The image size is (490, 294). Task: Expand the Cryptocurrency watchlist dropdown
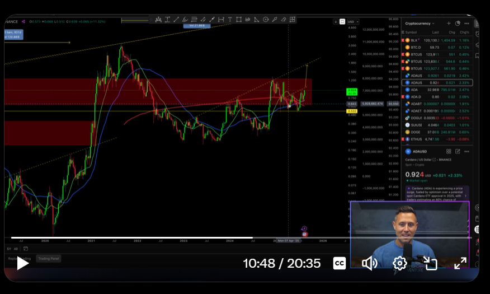click(420, 24)
